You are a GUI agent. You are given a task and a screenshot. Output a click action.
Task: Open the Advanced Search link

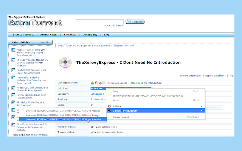coord(114,25)
